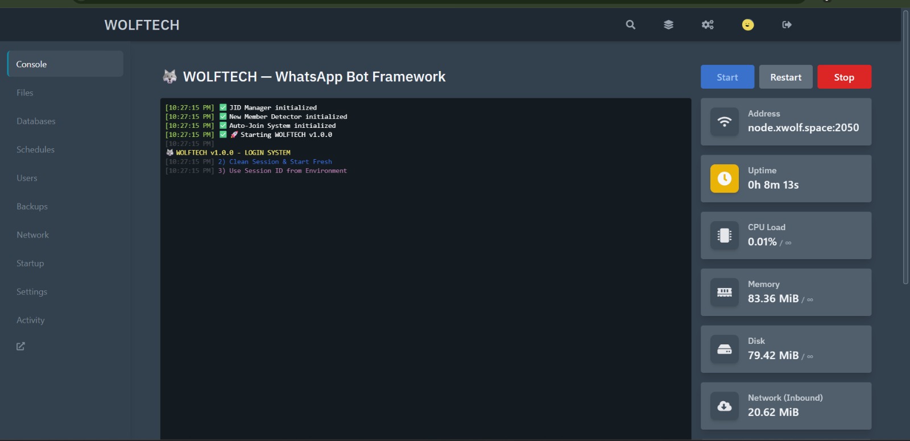Click the node.xwolf.space:2050 address text
Image resolution: width=910 pixels, height=441 pixels.
point(803,128)
